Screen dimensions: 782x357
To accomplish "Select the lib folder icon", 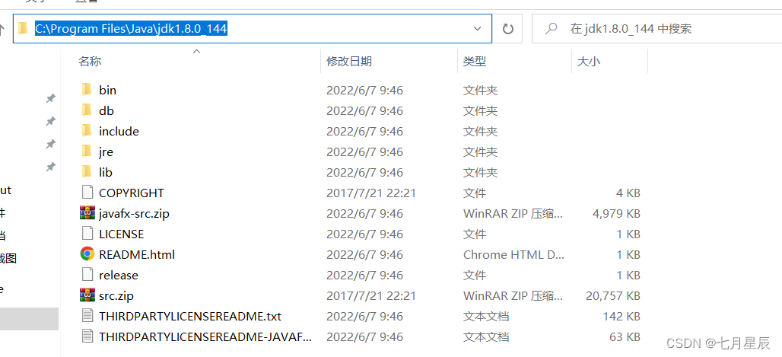I will [x=87, y=172].
